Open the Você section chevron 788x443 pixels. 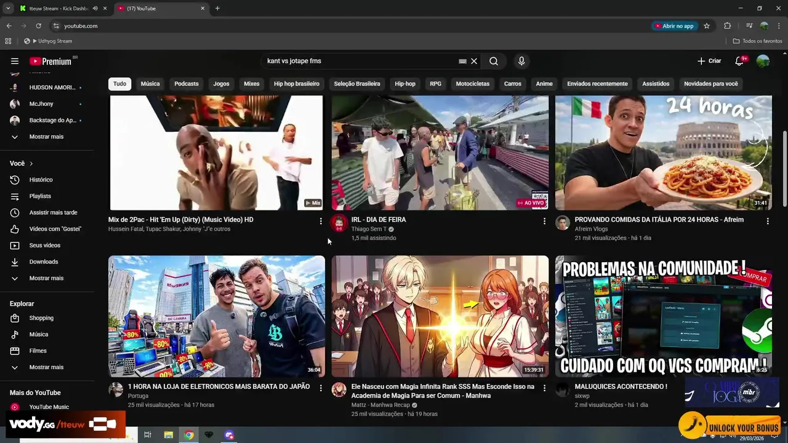pos(31,164)
